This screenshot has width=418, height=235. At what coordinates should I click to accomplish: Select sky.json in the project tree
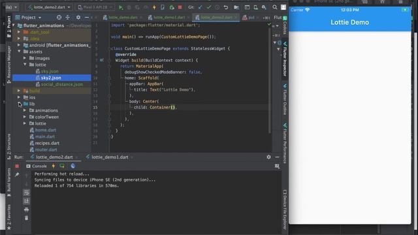(x=50, y=71)
